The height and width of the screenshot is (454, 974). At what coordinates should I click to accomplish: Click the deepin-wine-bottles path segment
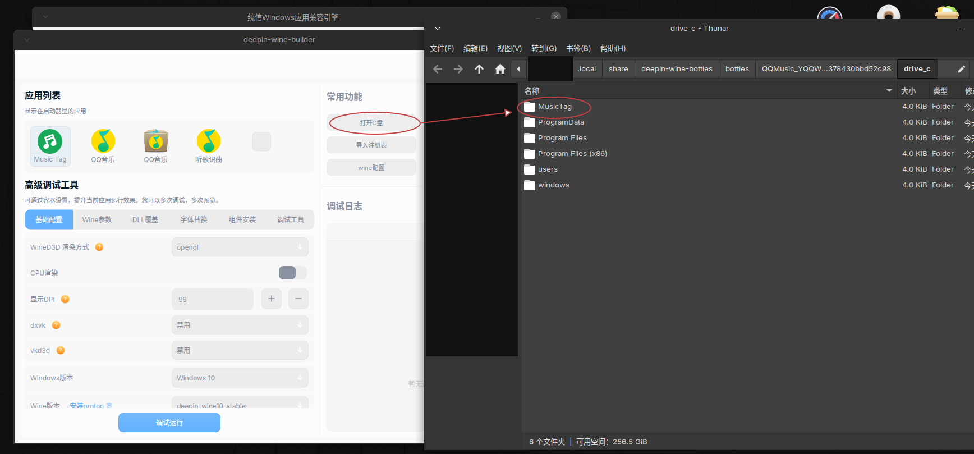click(x=677, y=69)
